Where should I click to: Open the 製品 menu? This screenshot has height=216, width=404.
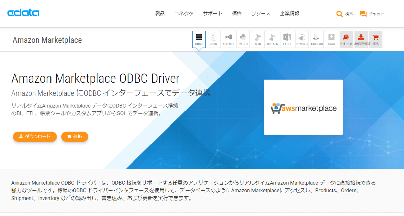pyautogui.click(x=160, y=13)
